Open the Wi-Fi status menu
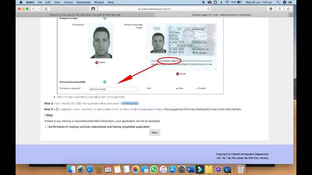 point(227,2)
